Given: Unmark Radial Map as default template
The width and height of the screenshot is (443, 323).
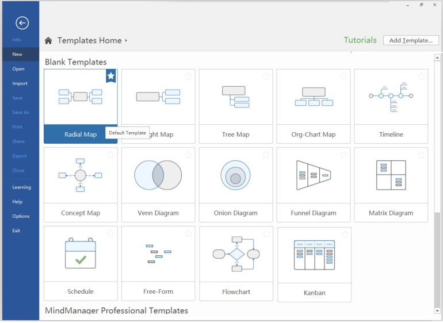Looking at the screenshot, I should click(111, 76).
